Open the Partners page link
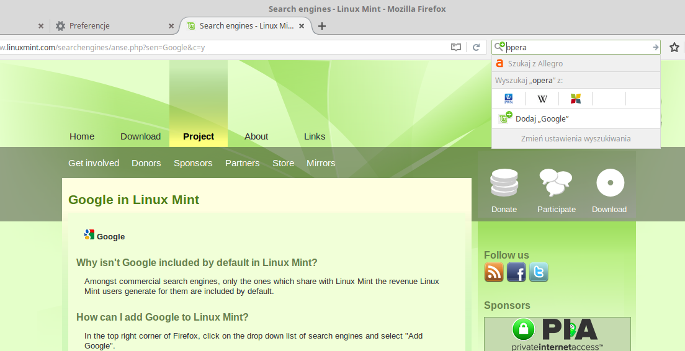The height and width of the screenshot is (351, 685). [x=242, y=163]
